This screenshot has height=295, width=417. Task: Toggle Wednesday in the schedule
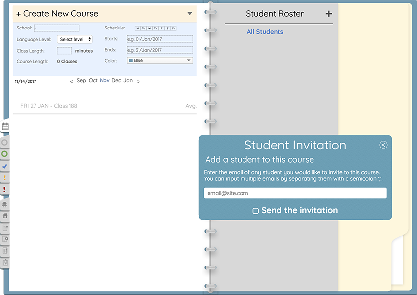pyautogui.click(x=149, y=29)
